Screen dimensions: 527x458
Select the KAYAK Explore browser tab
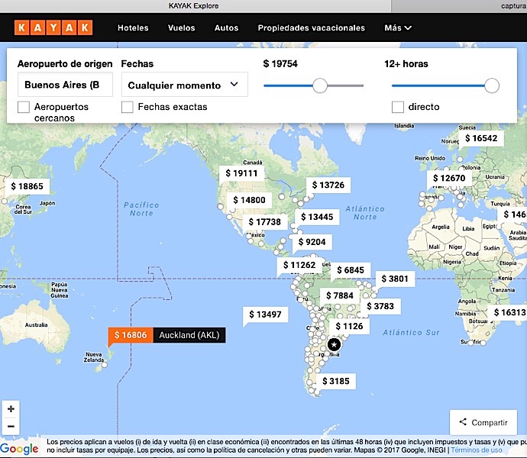193,5
